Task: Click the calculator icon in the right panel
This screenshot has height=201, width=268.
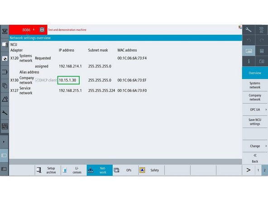Action: click(x=262, y=51)
